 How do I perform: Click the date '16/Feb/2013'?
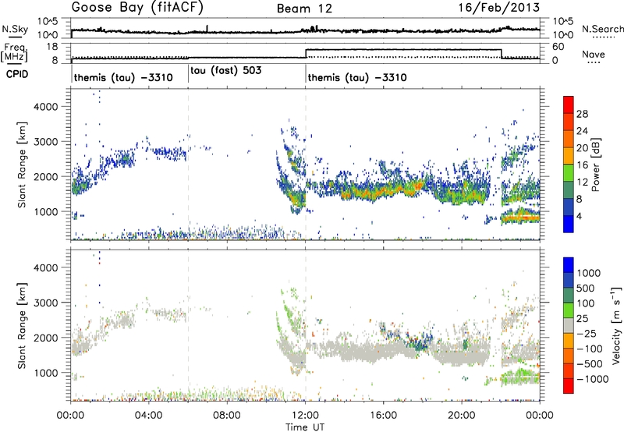click(499, 8)
